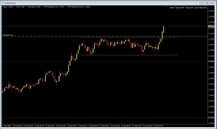Click the '22 Sep 08:10' time axis label
This screenshot has width=217, height=129.
[x=148, y=126]
